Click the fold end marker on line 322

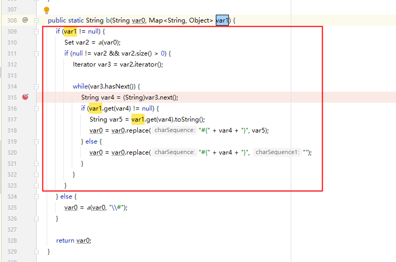(x=36, y=174)
